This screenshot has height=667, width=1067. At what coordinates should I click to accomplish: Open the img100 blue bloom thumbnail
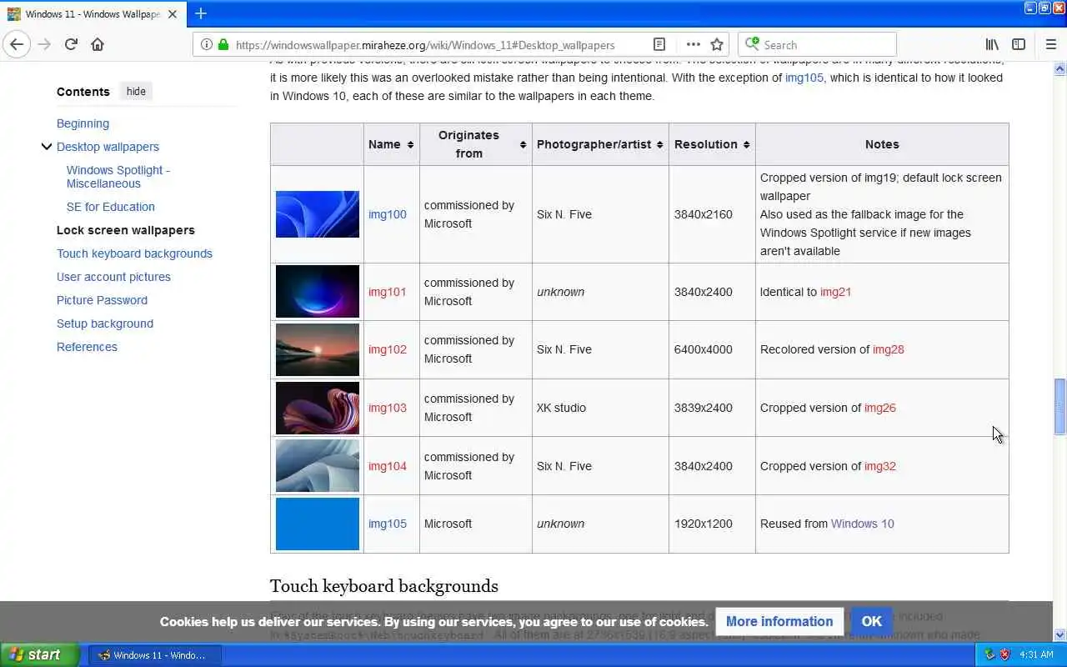click(x=318, y=214)
